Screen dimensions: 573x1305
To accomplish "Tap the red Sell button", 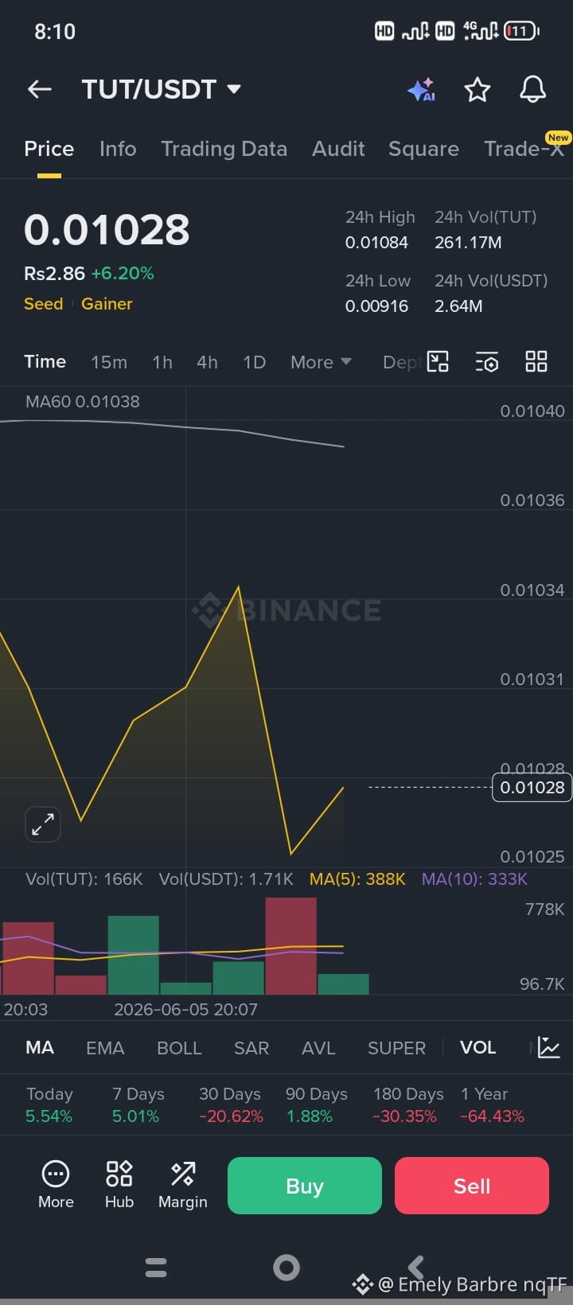I will click(472, 1186).
